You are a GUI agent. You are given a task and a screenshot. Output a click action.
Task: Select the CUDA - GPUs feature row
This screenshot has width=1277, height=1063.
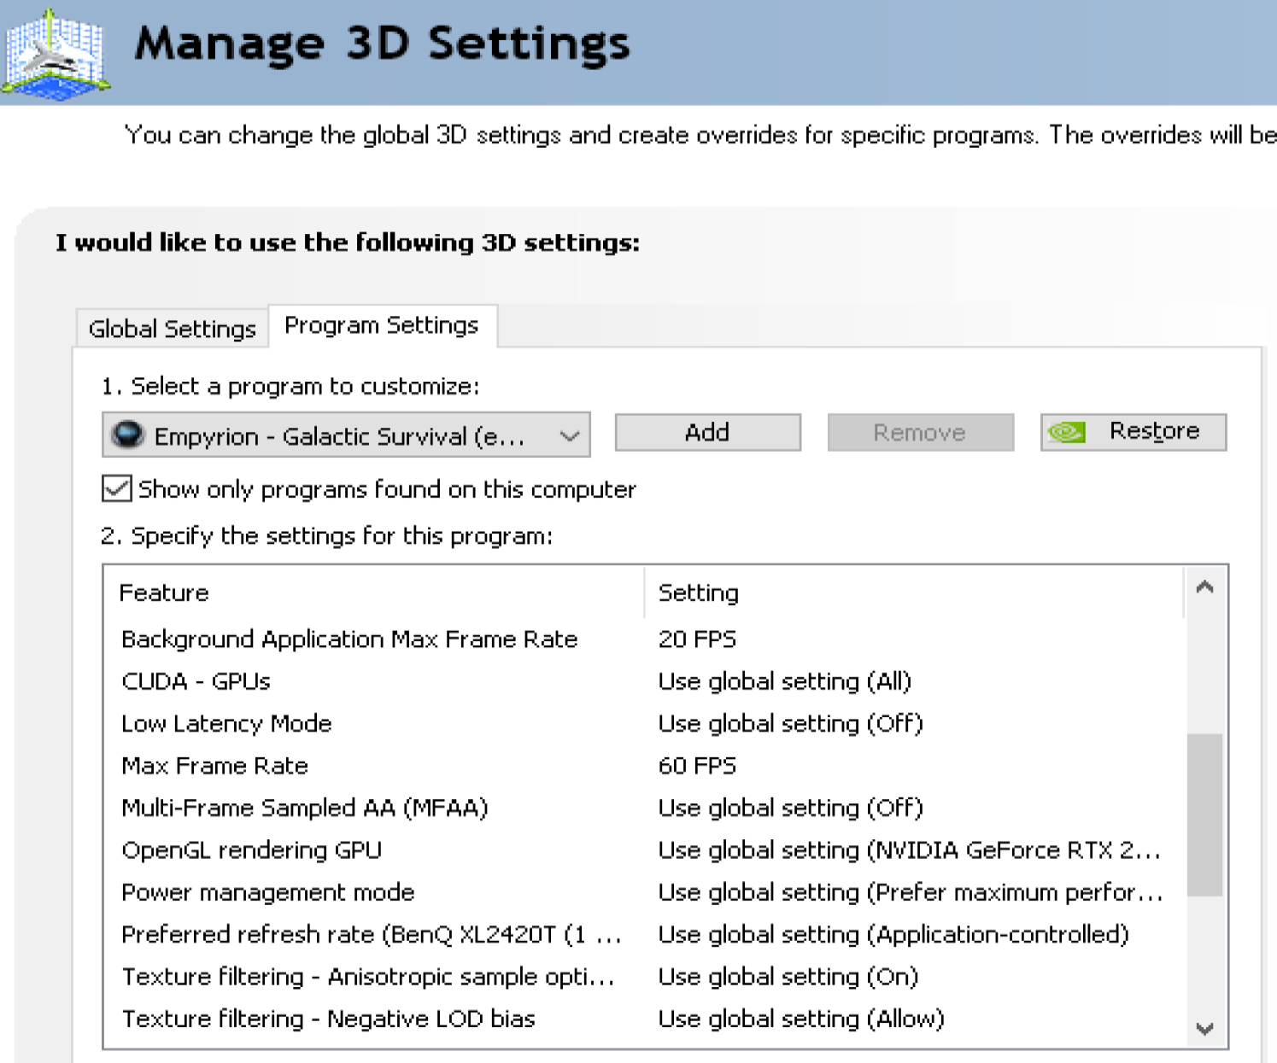tap(196, 681)
